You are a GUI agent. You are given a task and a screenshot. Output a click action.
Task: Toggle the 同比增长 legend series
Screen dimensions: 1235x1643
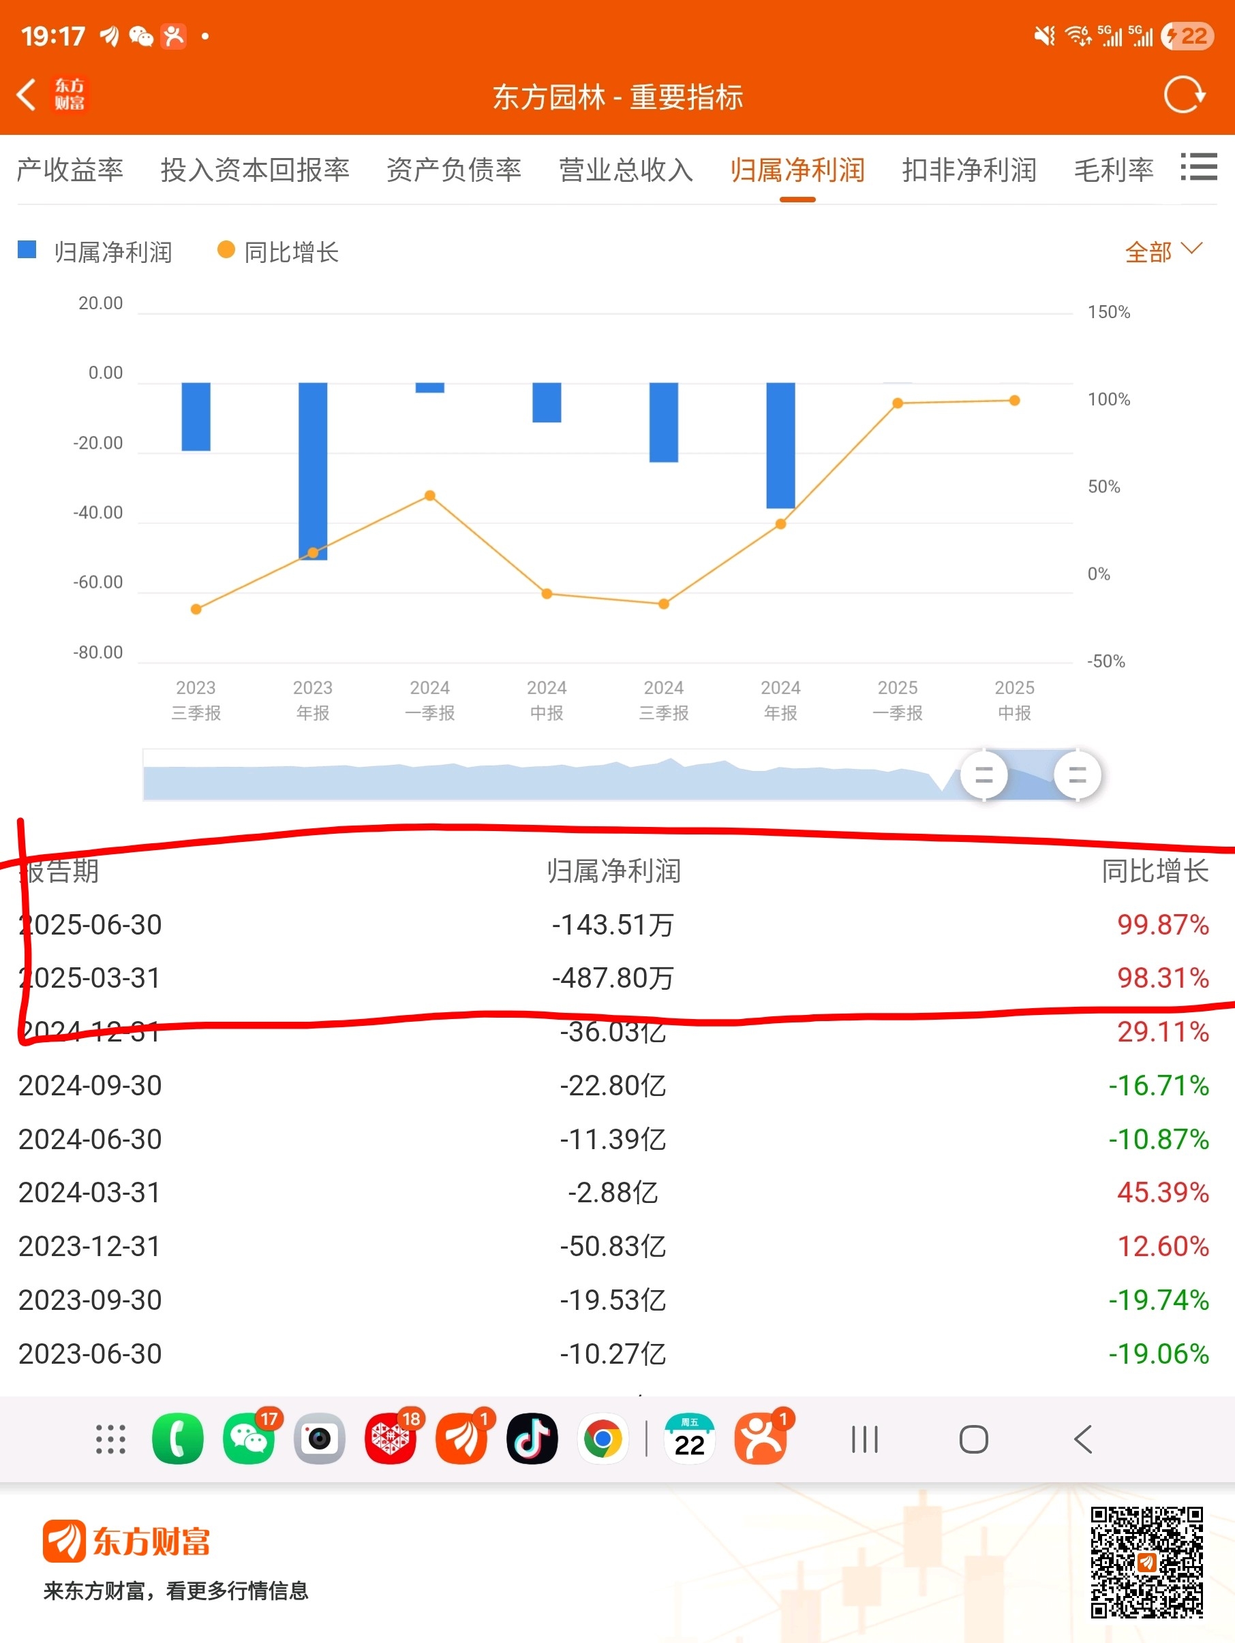coord(278,252)
